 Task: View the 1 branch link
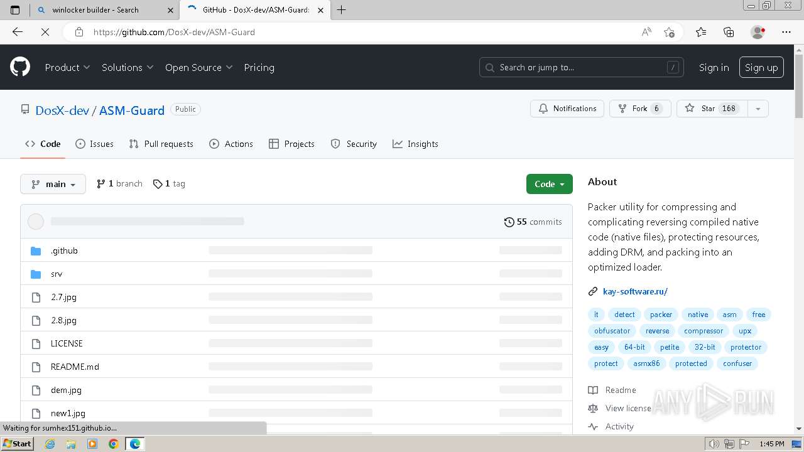119,184
